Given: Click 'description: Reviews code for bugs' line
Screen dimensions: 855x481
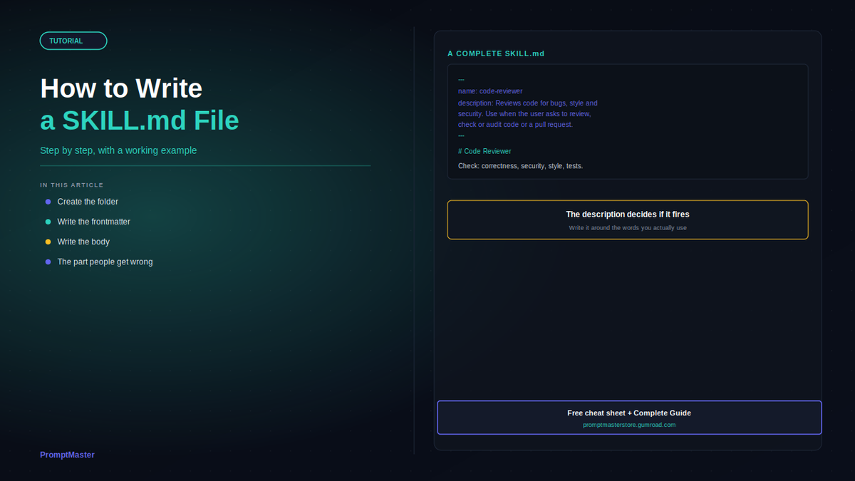Looking at the screenshot, I should coord(528,103).
